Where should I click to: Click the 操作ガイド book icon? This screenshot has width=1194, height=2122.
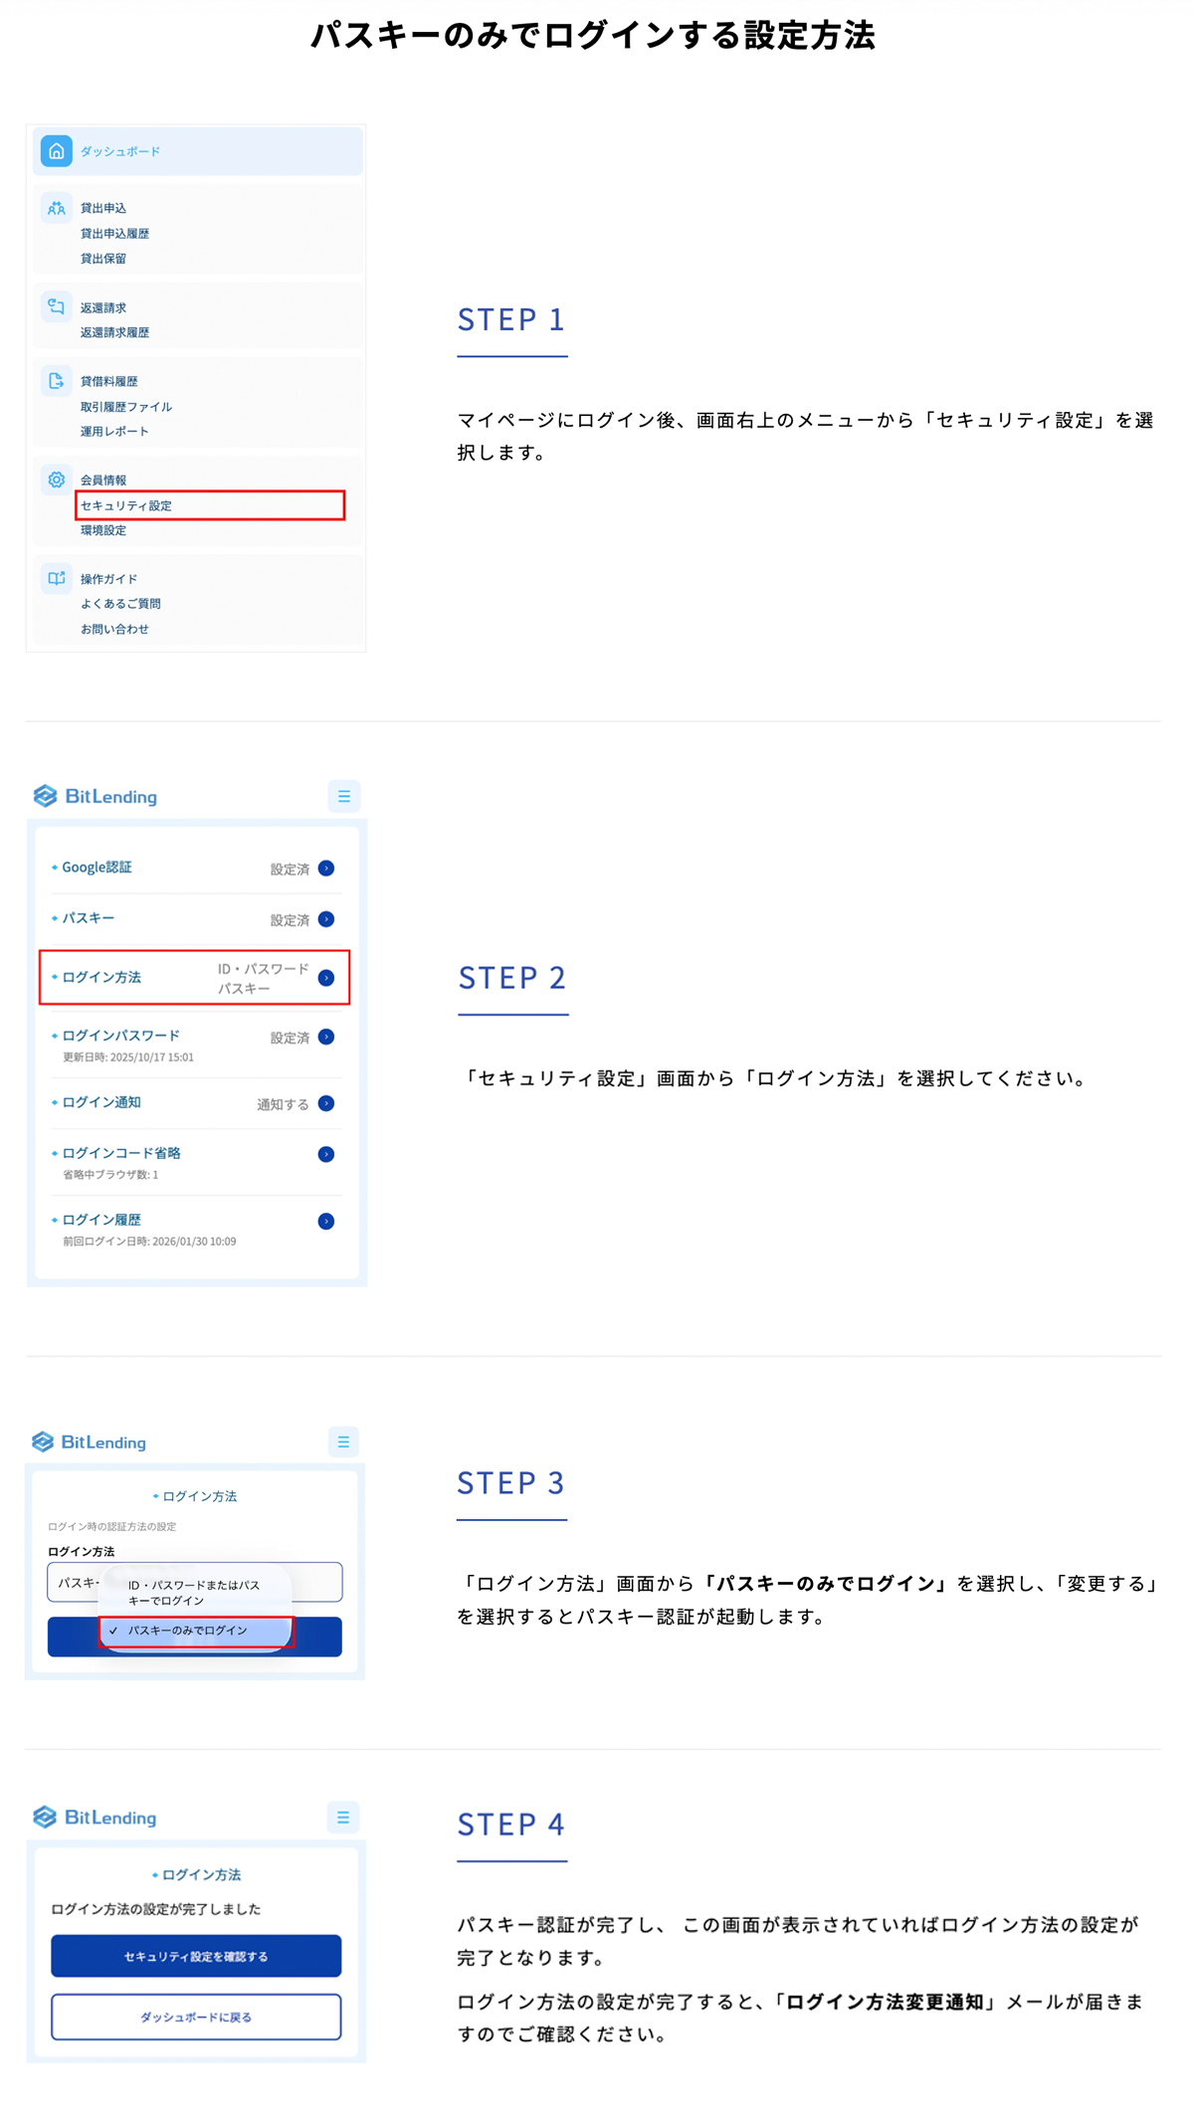56,578
